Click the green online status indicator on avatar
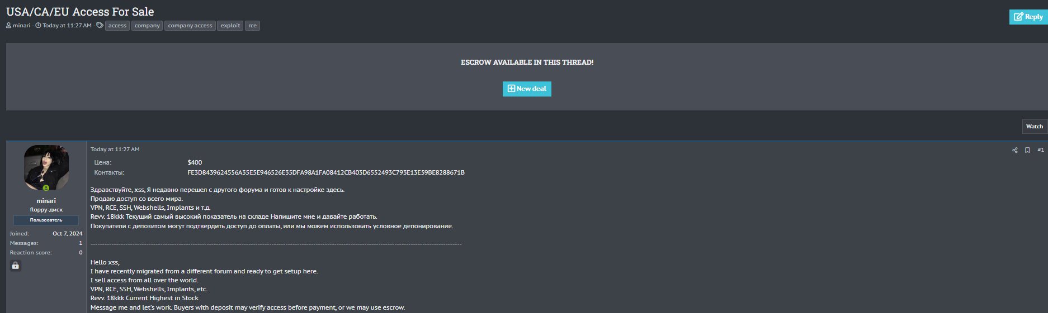The image size is (1048, 313). click(46, 188)
